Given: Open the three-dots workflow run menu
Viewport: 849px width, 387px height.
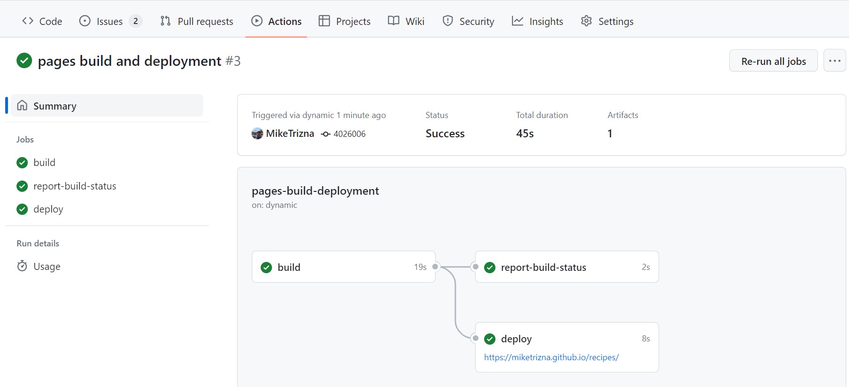Looking at the screenshot, I should 835,61.
